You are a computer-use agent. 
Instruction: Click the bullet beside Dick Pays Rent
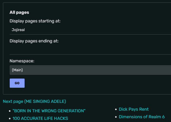116,109
